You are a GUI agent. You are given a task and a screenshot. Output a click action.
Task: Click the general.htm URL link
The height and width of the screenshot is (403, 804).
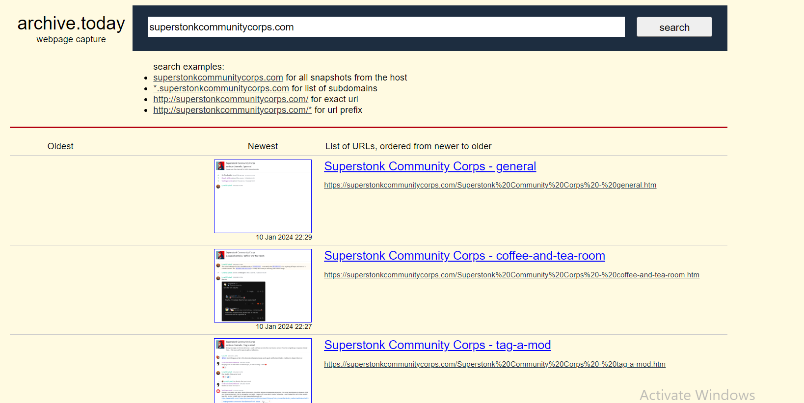pos(490,185)
